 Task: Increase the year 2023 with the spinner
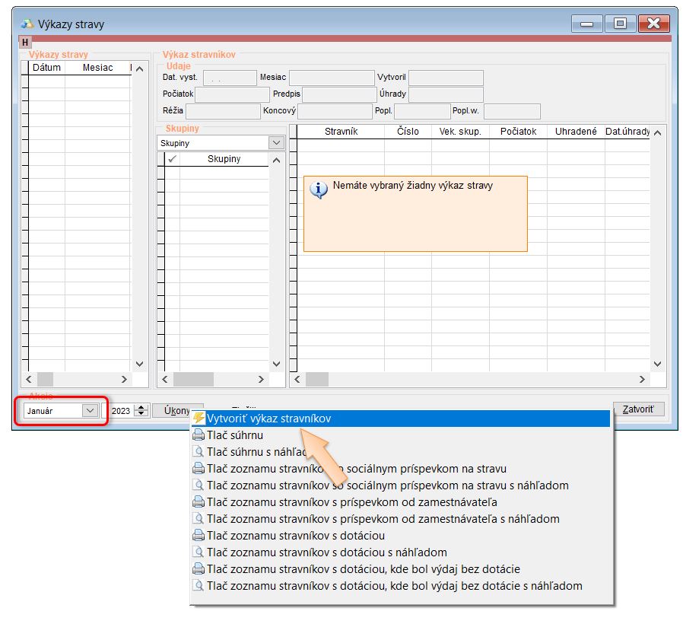(141, 407)
